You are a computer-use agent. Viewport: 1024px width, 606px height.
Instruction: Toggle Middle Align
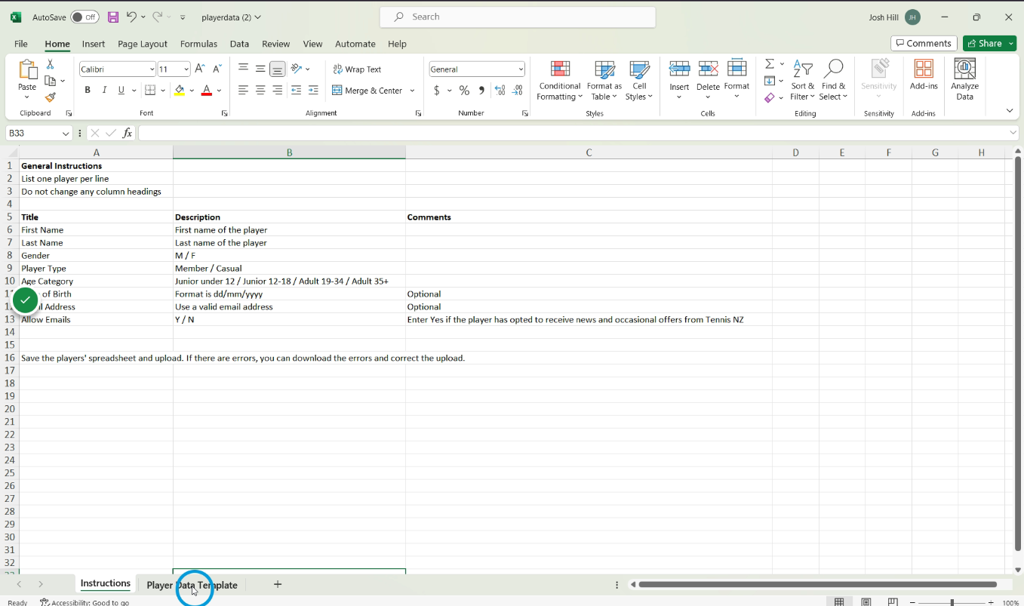coord(260,69)
